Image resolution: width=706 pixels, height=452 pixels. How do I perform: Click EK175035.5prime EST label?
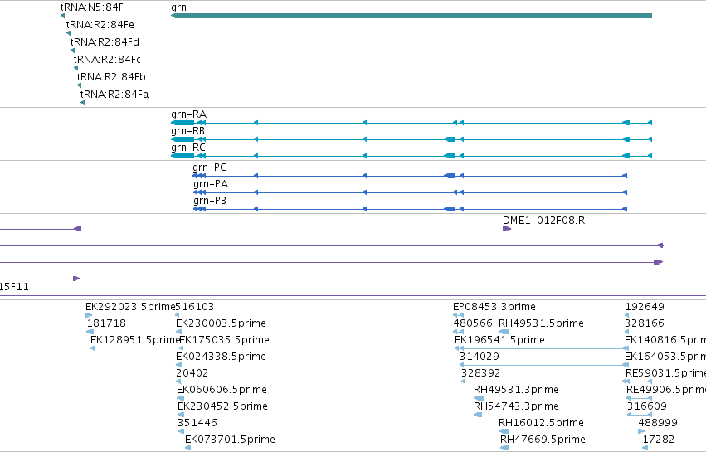pyautogui.click(x=225, y=340)
